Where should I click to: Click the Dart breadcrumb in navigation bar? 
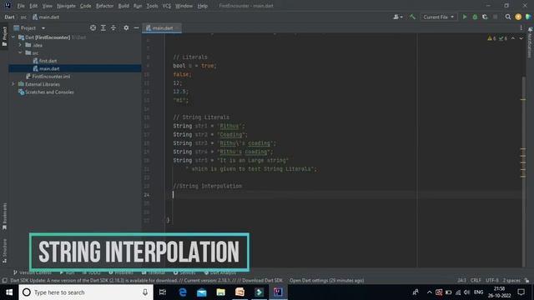pyautogui.click(x=9, y=17)
